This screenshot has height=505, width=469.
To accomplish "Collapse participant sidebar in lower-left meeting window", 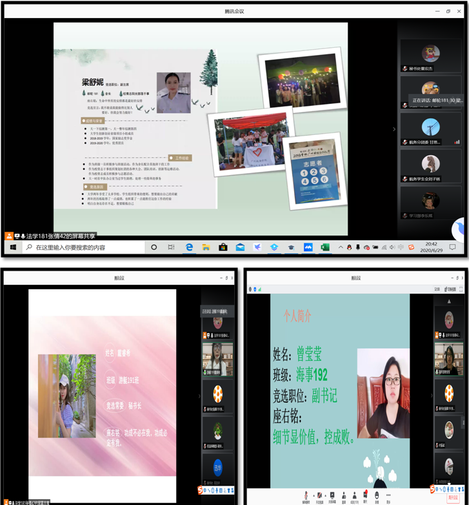I will coord(199,397).
